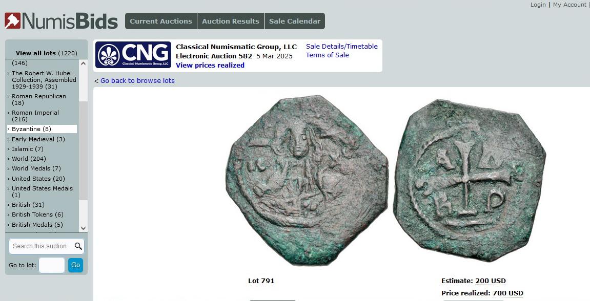
Task: Open the Current Auctions tab
Action: pos(161,21)
